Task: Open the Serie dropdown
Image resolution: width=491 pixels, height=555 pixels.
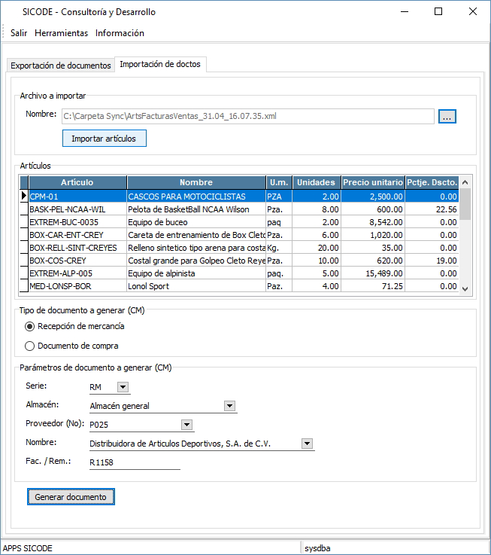Action: pos(123,387)
